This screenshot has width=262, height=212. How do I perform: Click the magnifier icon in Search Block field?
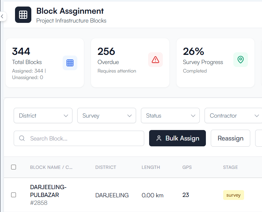pyautogui.click(x=22, y=138)
